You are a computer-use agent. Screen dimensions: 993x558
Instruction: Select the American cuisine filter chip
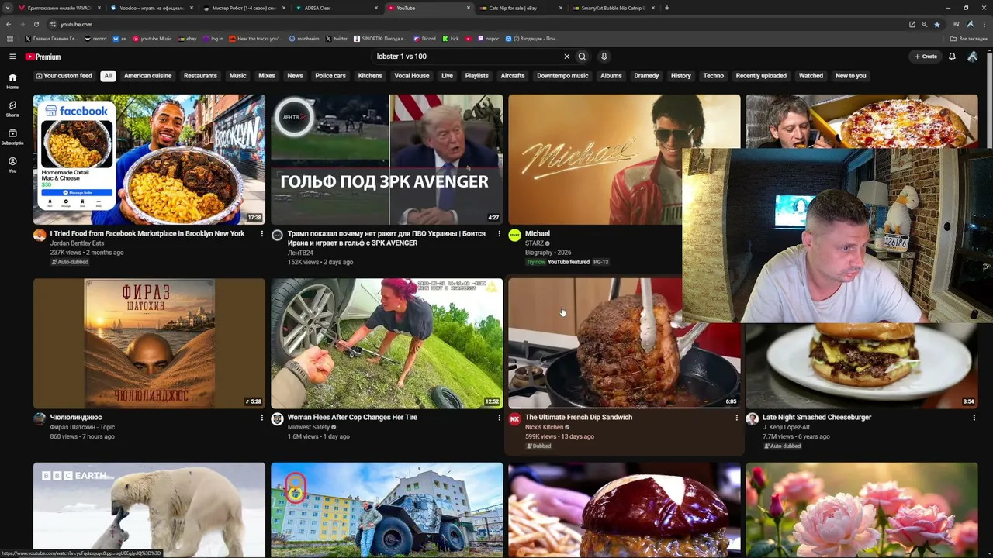147,76
